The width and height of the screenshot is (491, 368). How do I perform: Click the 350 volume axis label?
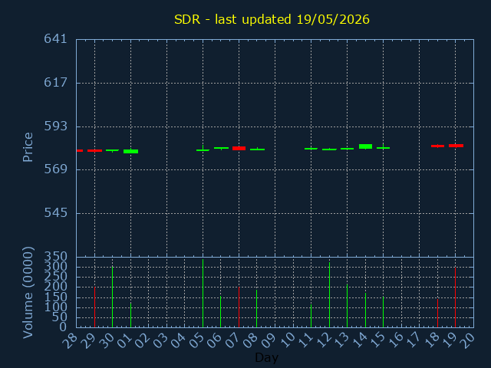[55, 257]
